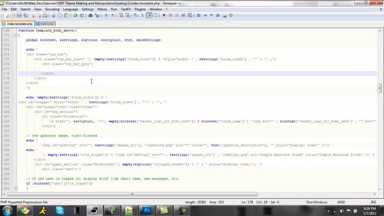The width and height of the screenshot is (384, 216).
Task: Click the Open file toolbar icon
Action: [x=13, y=16]
